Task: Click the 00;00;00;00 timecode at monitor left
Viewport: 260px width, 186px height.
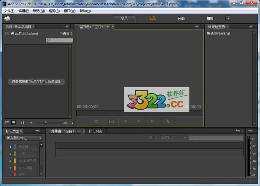Action: [88, 107]
